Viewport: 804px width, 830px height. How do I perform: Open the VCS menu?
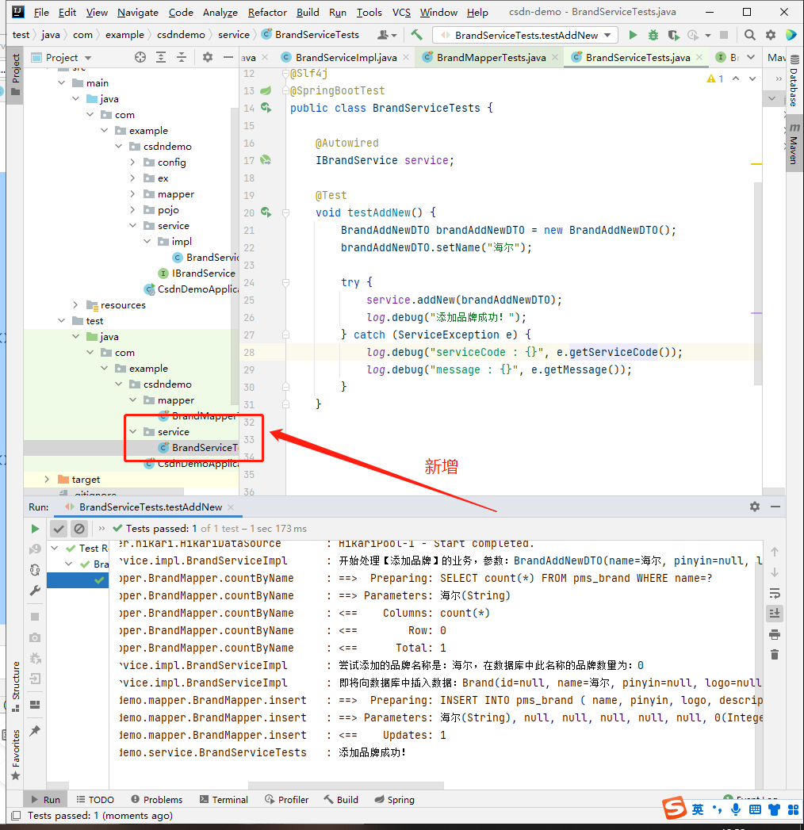tap(401, 12)
